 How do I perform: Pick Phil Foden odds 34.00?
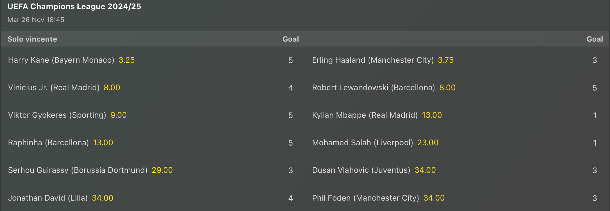434,198
